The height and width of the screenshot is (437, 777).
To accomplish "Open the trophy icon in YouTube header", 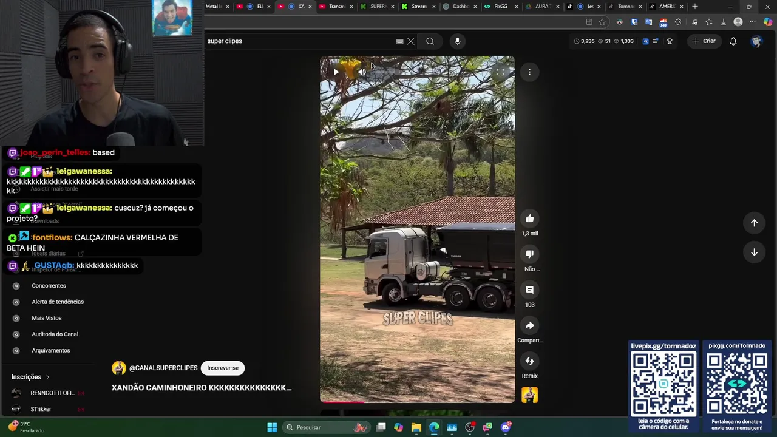I will click(670, 41).
